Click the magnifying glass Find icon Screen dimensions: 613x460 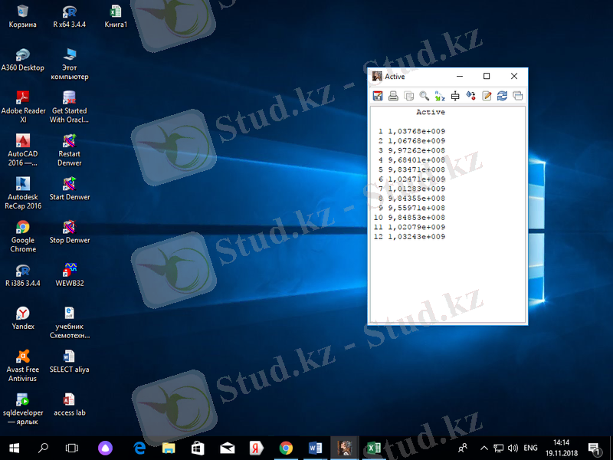[x=424, y=96]
